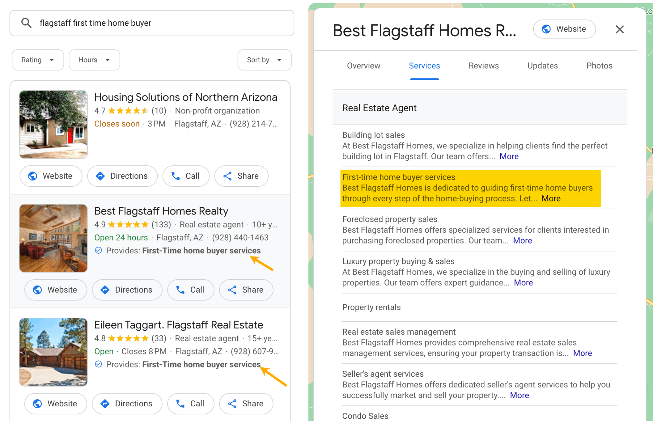
Task: Click Call phone icon for Best Flagstaff Homes
Action: coord(180,290)
